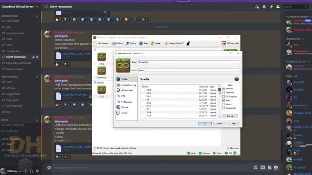
Task: Select the ATLauncher source tab
Action: (126, 90)
